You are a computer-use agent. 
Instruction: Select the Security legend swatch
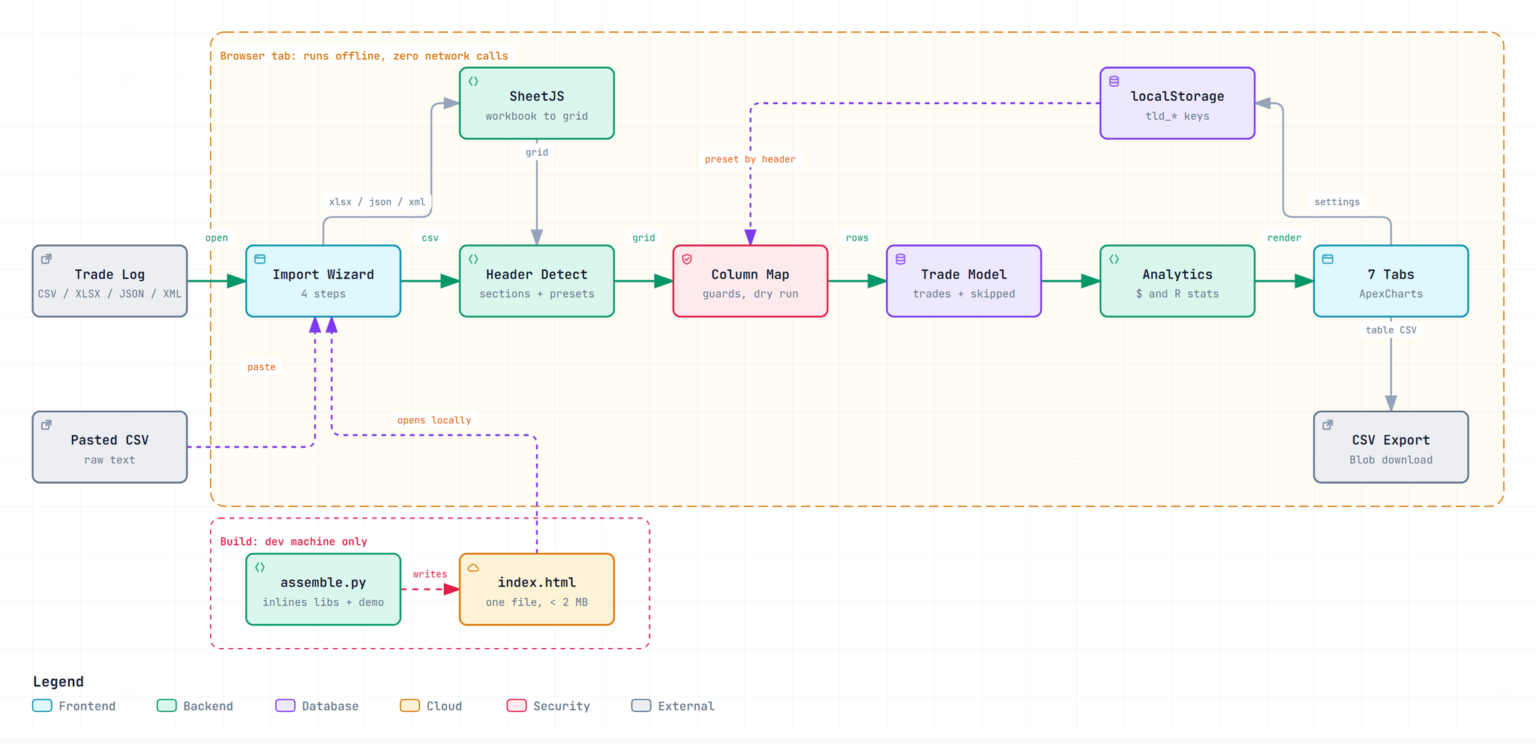coord(517,706)
